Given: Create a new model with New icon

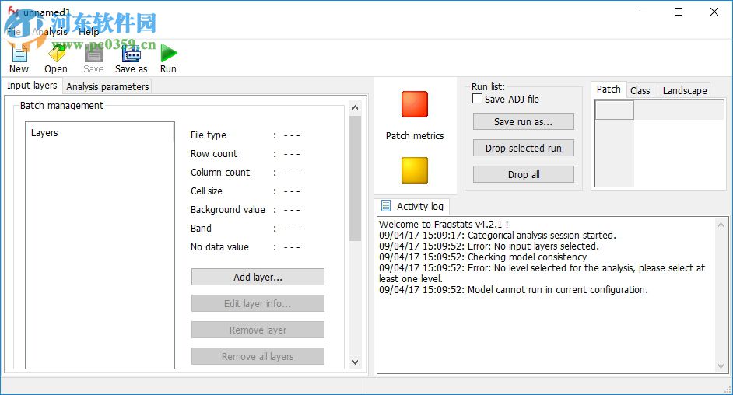Looking at the screenshot, I should pos(19,53).
